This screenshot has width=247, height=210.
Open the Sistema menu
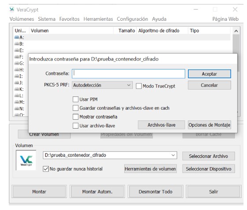click(x=47, y=19)
